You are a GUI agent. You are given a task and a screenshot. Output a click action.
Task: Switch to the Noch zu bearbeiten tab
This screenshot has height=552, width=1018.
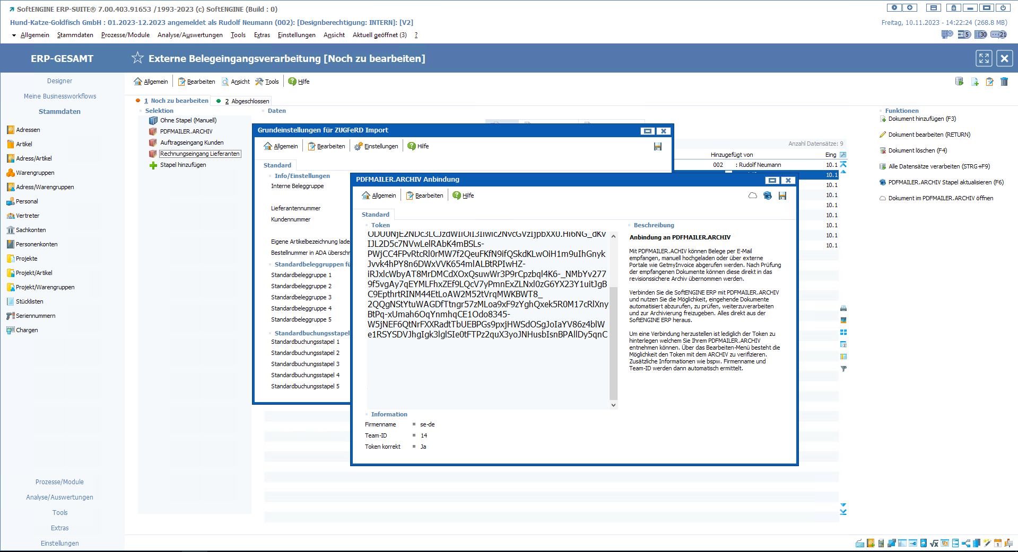tap(173, 101)
